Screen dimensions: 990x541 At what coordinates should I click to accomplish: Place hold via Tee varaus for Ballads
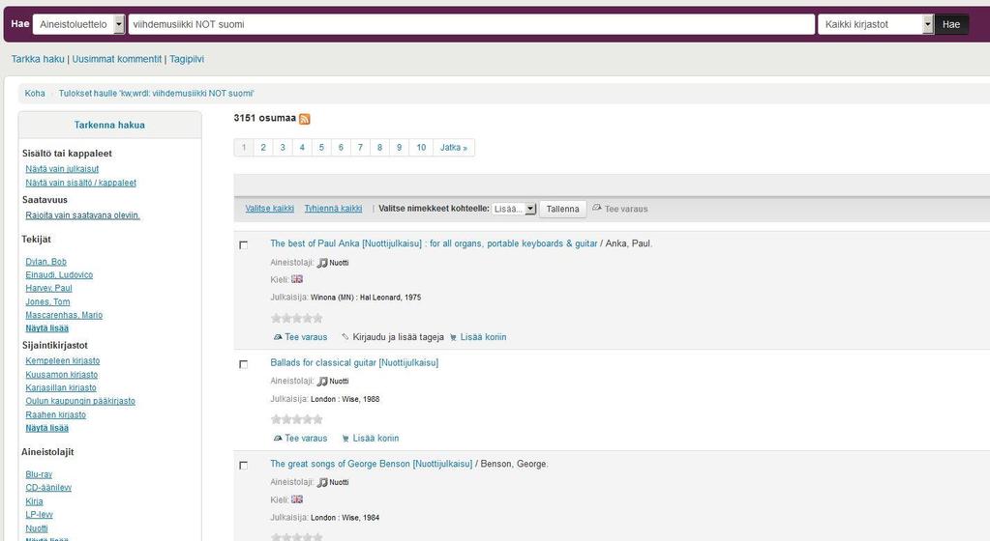coord(301,439)
